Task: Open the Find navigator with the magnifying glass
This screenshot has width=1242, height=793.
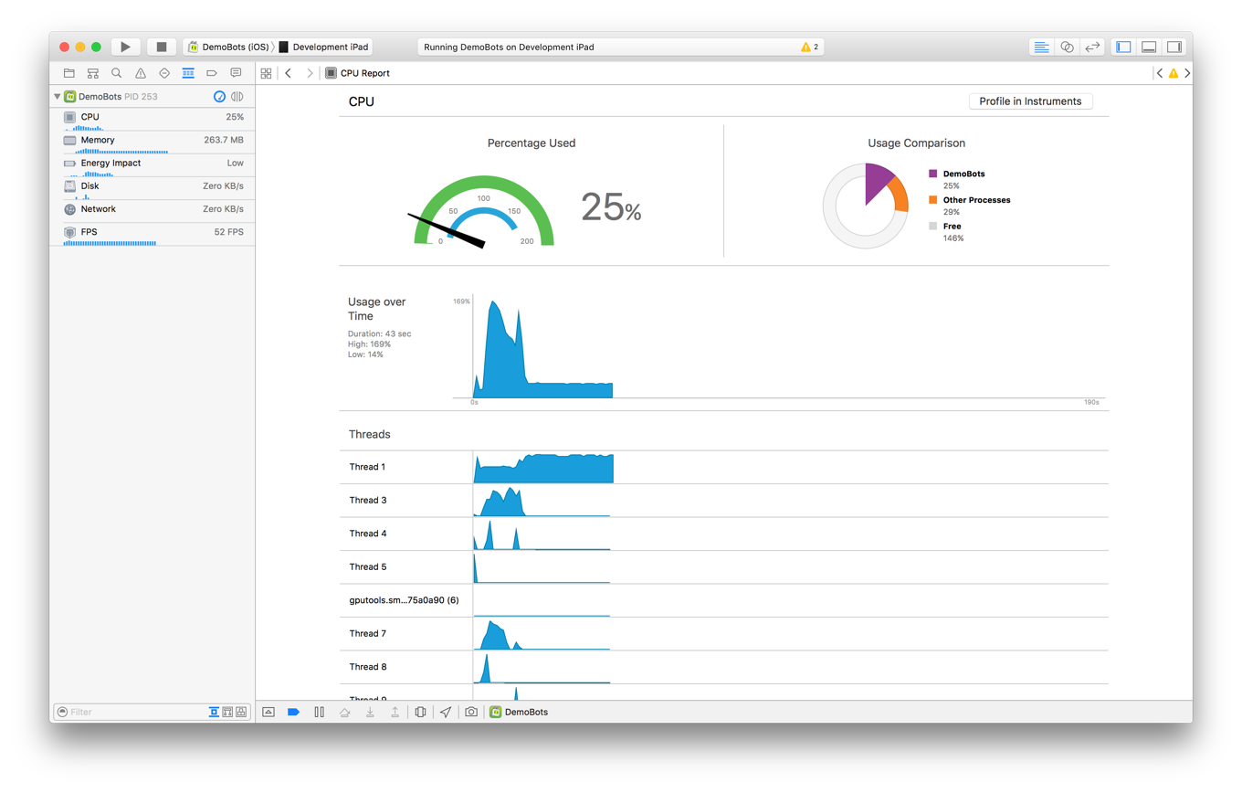Action: pyautogui.click(x=116, y=73)
